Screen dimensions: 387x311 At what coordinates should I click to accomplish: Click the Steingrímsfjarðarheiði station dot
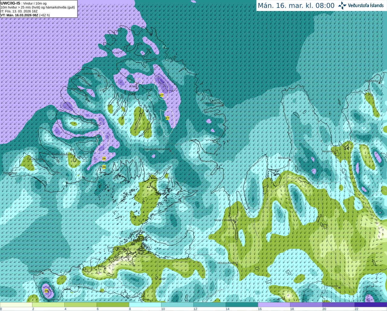[170, 151]
